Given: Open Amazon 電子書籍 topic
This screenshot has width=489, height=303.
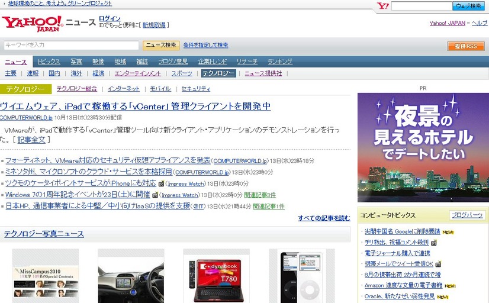Looking at the screenshot, I should [x=403, y=285].
